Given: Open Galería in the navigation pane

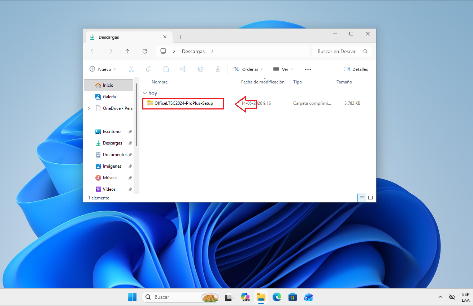Looking at the screenshot, I should (x=109, y=97).
